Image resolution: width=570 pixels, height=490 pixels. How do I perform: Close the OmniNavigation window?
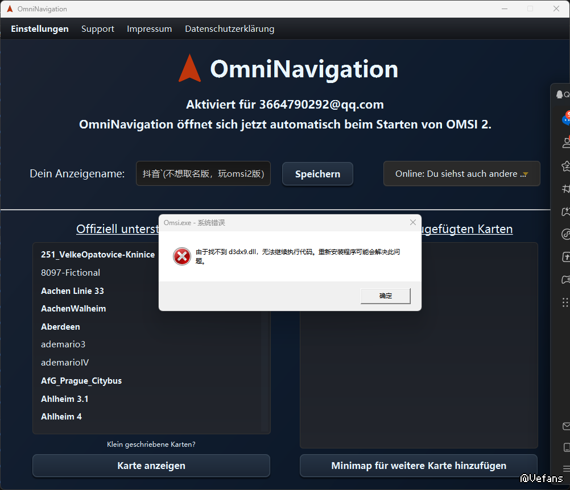(556, 9)
